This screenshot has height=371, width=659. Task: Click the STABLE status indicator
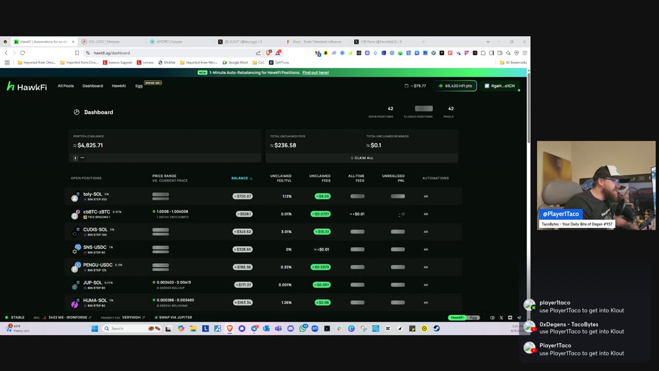pyautogui.click(x=15, y=318)
